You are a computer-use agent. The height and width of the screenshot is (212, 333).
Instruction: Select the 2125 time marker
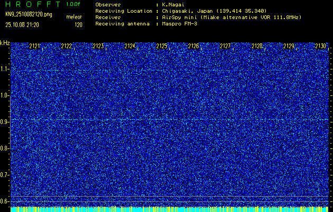tap(162, 47)
